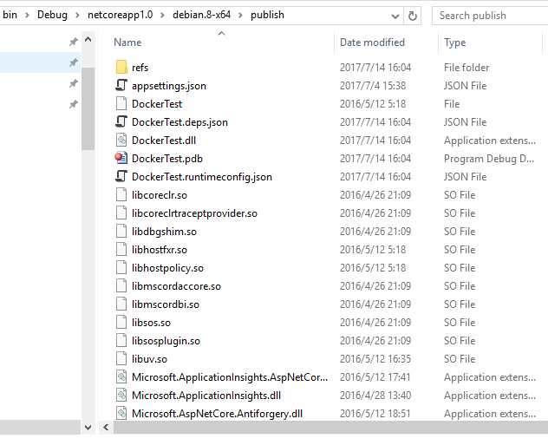Select the libhostpolicy.so file icon

121,267
